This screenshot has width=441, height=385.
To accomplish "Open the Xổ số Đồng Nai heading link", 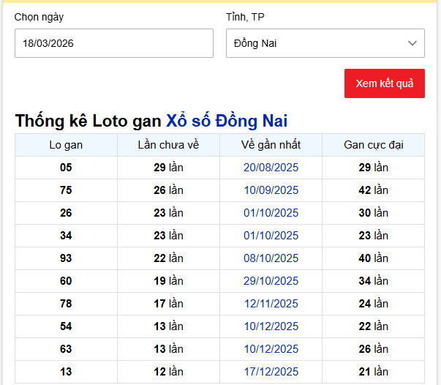I will 227,121.
